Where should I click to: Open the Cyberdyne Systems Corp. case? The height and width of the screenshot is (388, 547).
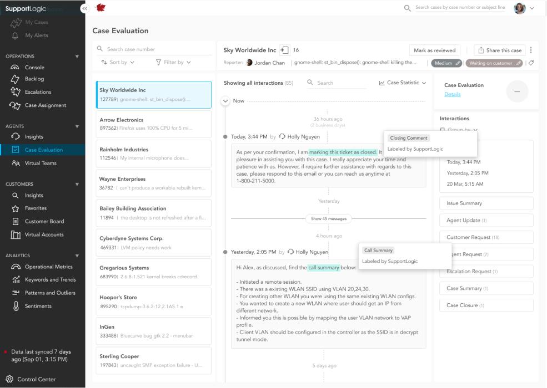(x=153, y=243)
